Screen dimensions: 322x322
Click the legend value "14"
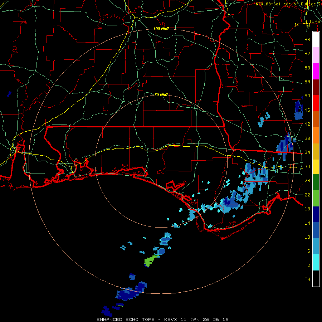(307, 223)
